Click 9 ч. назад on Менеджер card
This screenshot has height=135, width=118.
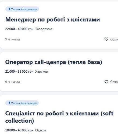pos(13,39)
